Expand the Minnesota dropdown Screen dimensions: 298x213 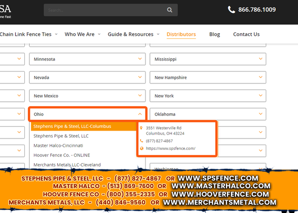point(87,59)
